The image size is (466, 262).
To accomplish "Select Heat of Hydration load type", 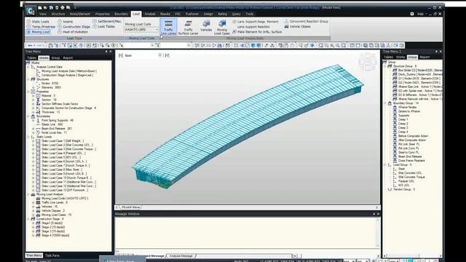I will coord(73,32).
